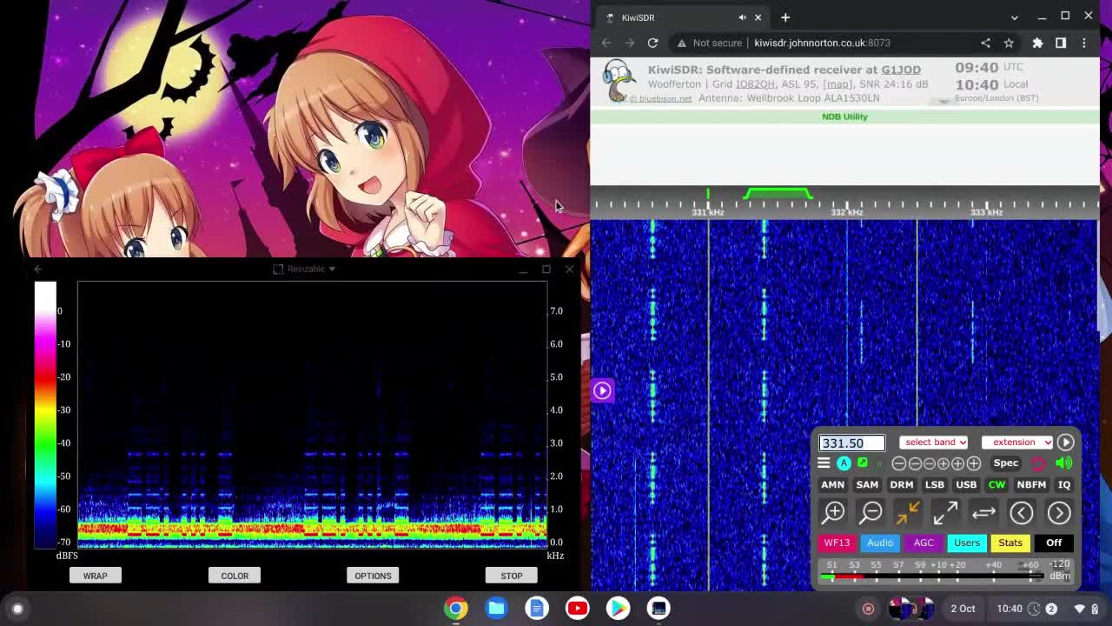Select AMN demodulation mode
Screen dimensions: 1112x626
[832, 485]
